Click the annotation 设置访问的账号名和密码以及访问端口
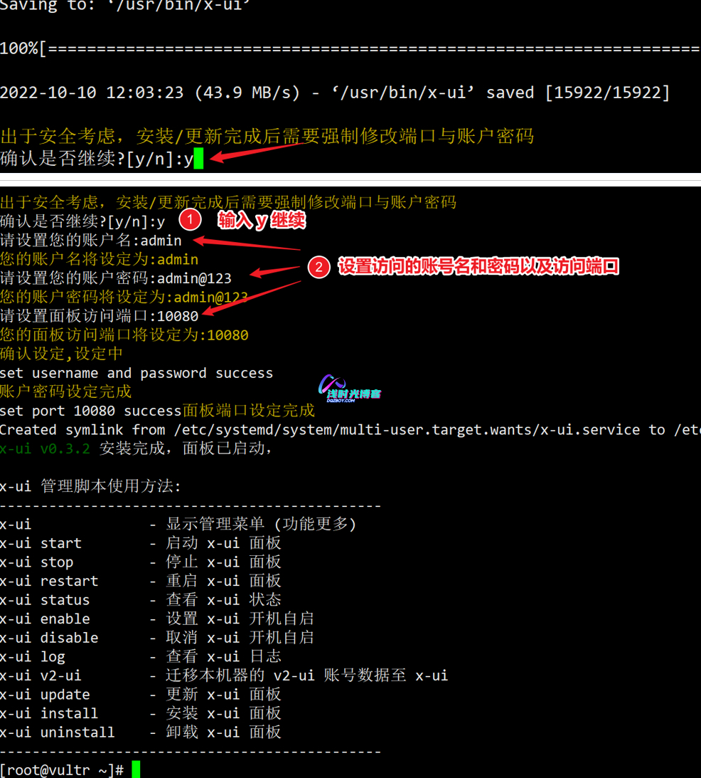This screenshot has height=778, width=701. [x=478, y=267]
